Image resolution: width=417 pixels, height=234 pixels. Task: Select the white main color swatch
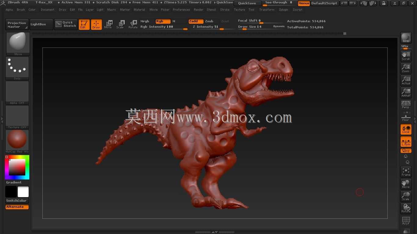pos(23,192)
